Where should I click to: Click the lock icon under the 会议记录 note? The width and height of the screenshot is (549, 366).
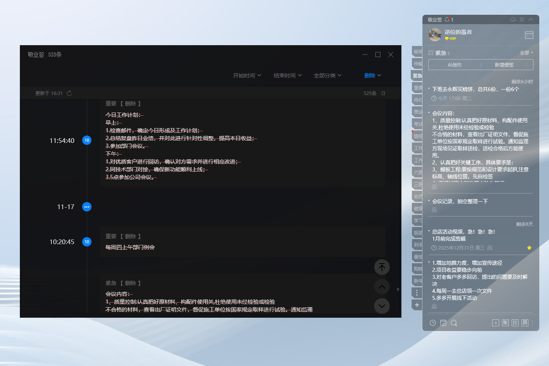[434, 209]
